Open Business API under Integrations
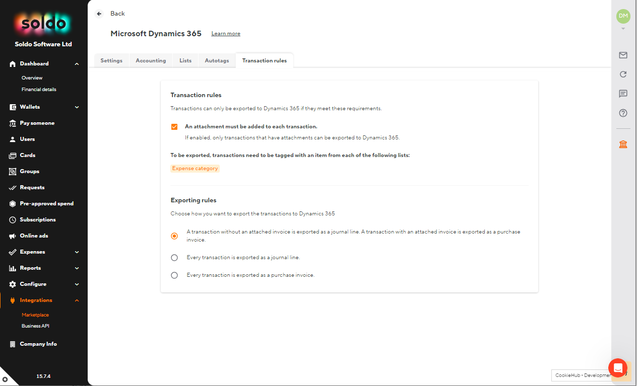Viewport: 637px width, 386px height. (35, 326)
